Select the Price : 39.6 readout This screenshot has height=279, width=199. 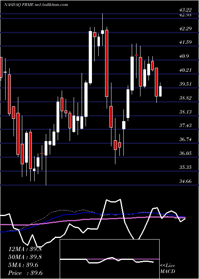click(x=25, y=273)
